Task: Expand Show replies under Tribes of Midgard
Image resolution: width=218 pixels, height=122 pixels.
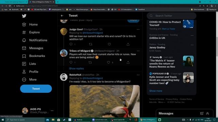Action: [x=76, y=68]
